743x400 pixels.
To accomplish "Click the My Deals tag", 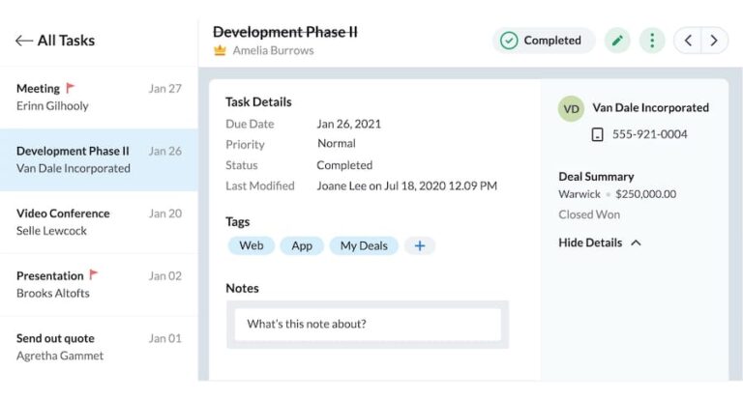I will 364,245.
